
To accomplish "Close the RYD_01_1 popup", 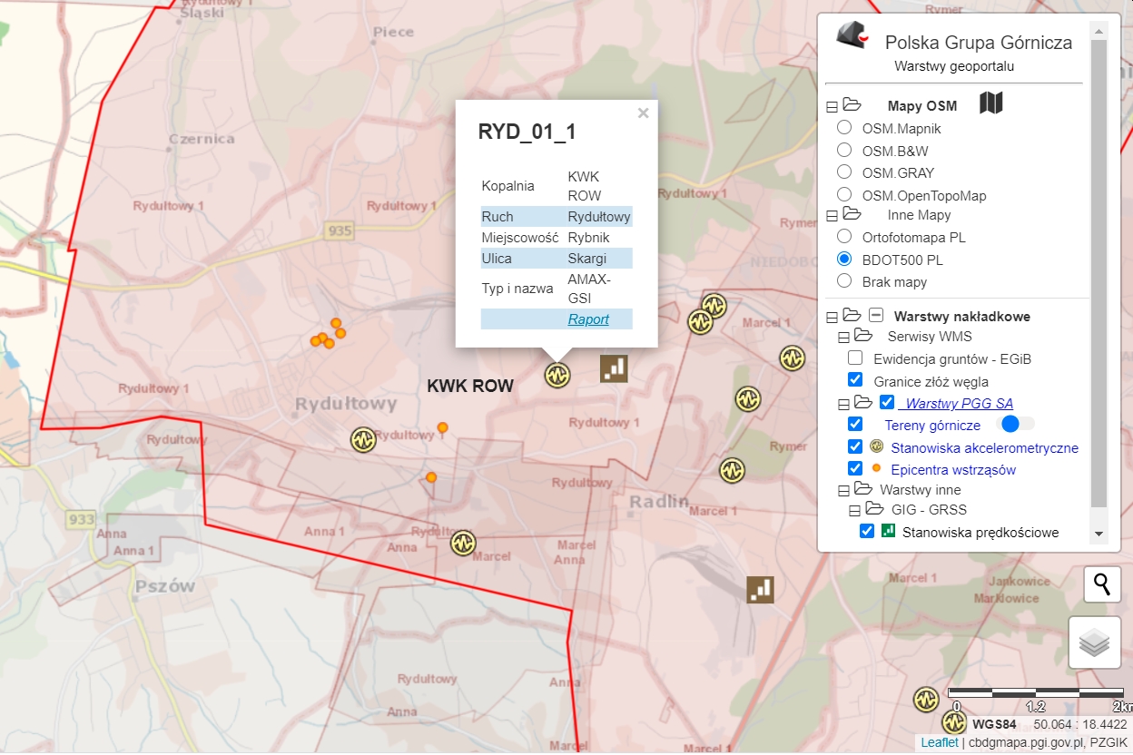I will coord(644,113).
